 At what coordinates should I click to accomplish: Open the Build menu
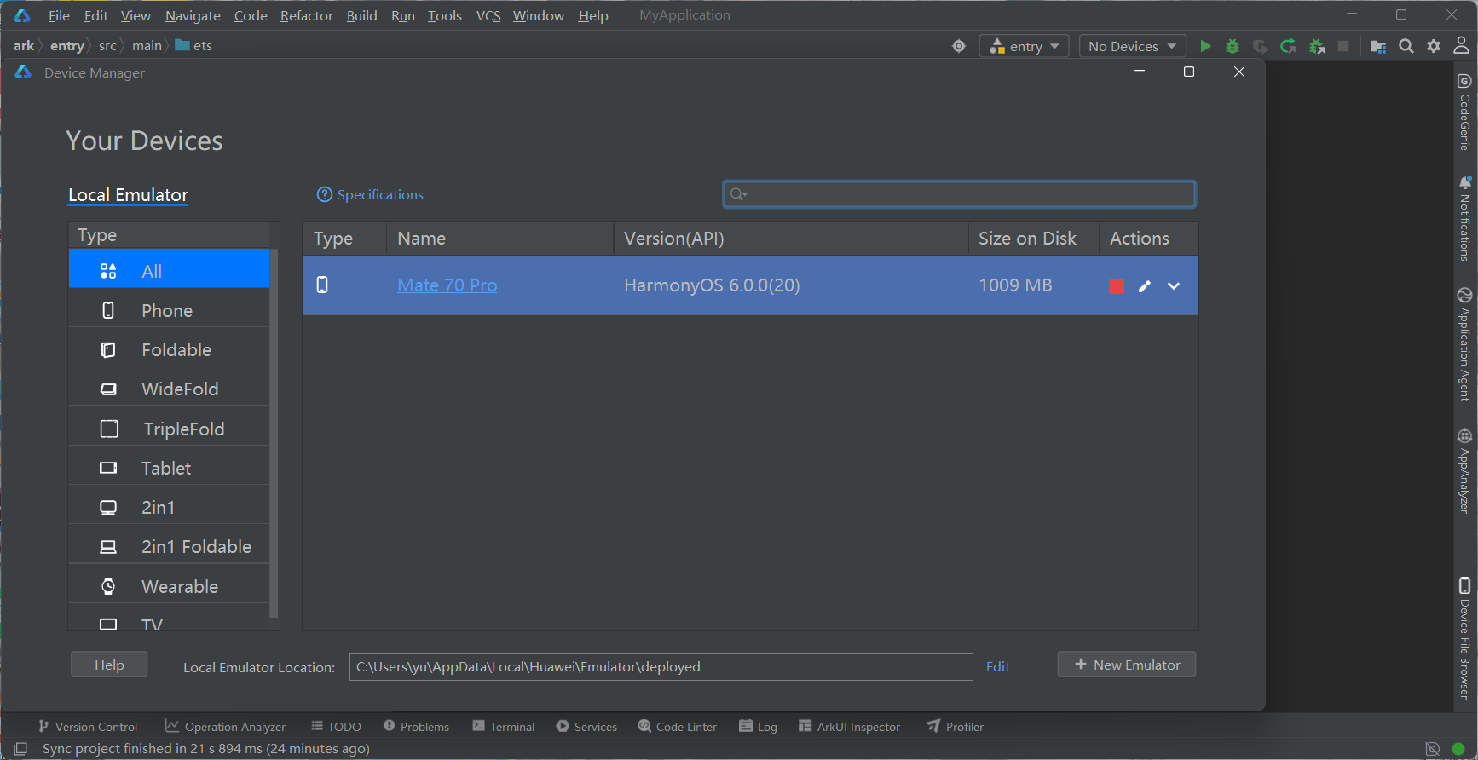[x=361, y=15]
